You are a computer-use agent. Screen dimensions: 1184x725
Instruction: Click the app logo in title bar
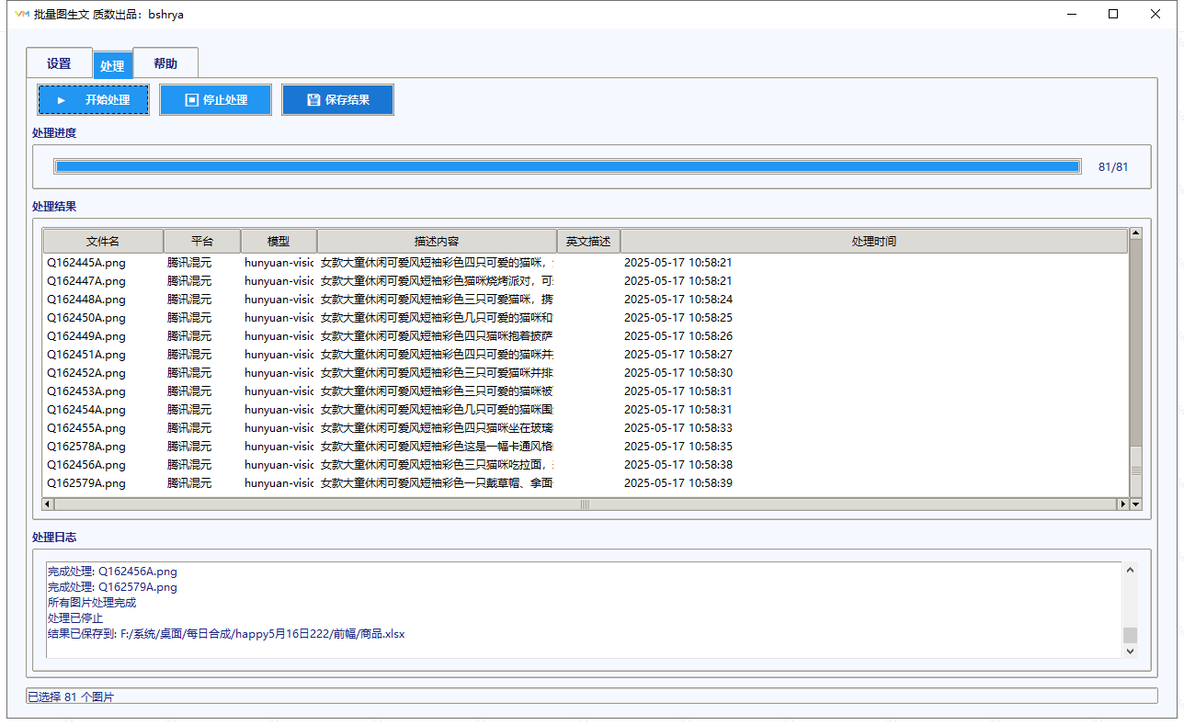pos(21,14)
